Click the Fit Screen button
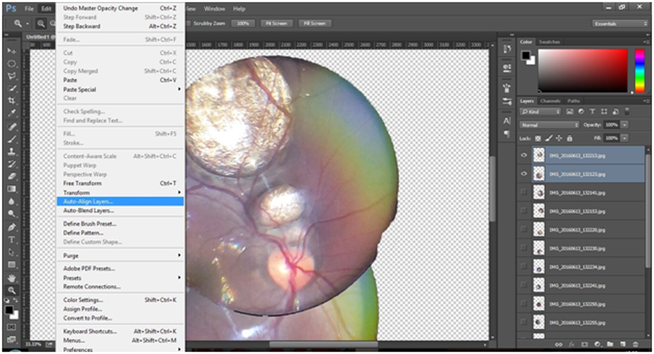Screen dimensions: 654x354 pyautogui.click(x=276, y=24)
